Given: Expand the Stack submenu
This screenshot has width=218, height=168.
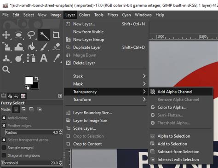Looking at the screenshot, I should coord(106,76).
